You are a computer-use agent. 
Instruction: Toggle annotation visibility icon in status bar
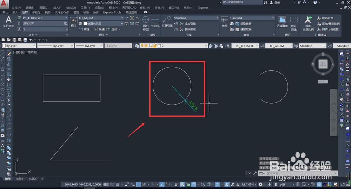pyautogui.click(x=227, y=184)
